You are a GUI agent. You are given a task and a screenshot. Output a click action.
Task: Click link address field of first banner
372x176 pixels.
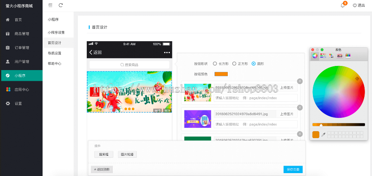[255, 98]
